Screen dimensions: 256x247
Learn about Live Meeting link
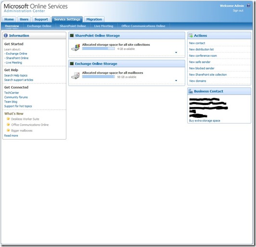(14, 63)
